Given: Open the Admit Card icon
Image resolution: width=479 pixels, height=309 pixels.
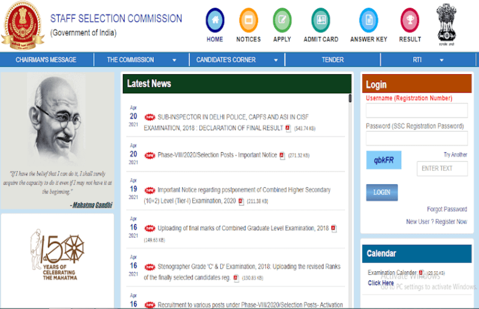Looking at the screenshot, I should 321,20.
